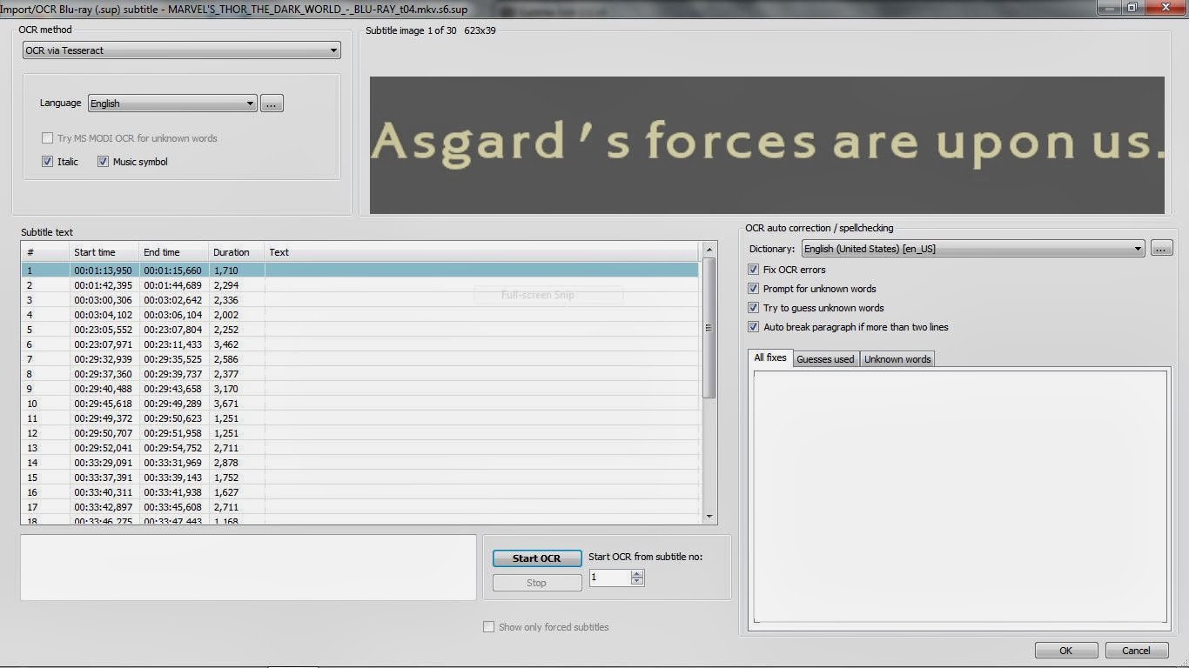1189x668 pixels.
Task: Sort by the Start time column header
Action: click(104, 252)
